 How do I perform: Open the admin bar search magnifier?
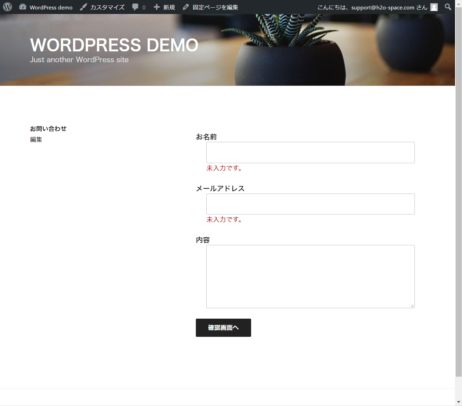click(448, 7)
